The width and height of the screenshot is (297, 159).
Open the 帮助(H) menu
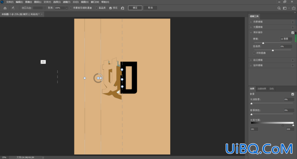click(105, 2)
